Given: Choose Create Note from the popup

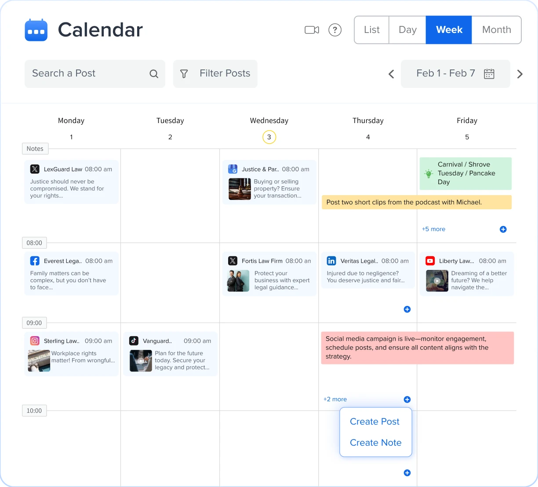Looking at the screenshot, I should click(375, 443).
